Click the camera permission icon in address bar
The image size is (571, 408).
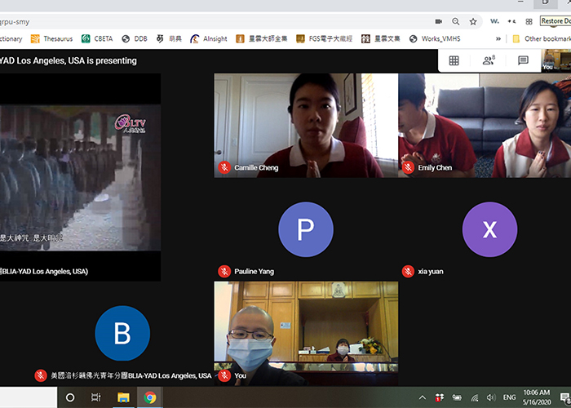(x=439, y=21)
